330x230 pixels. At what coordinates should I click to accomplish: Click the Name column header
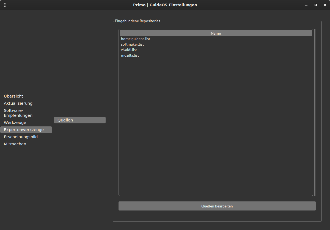pyautogui.click(x=216, y=33)
